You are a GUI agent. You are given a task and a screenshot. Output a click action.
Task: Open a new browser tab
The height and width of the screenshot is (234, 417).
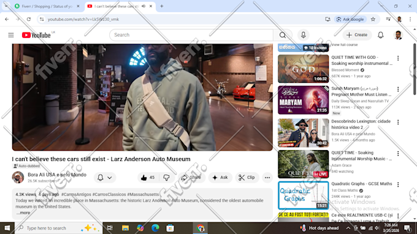click(162, 6)
